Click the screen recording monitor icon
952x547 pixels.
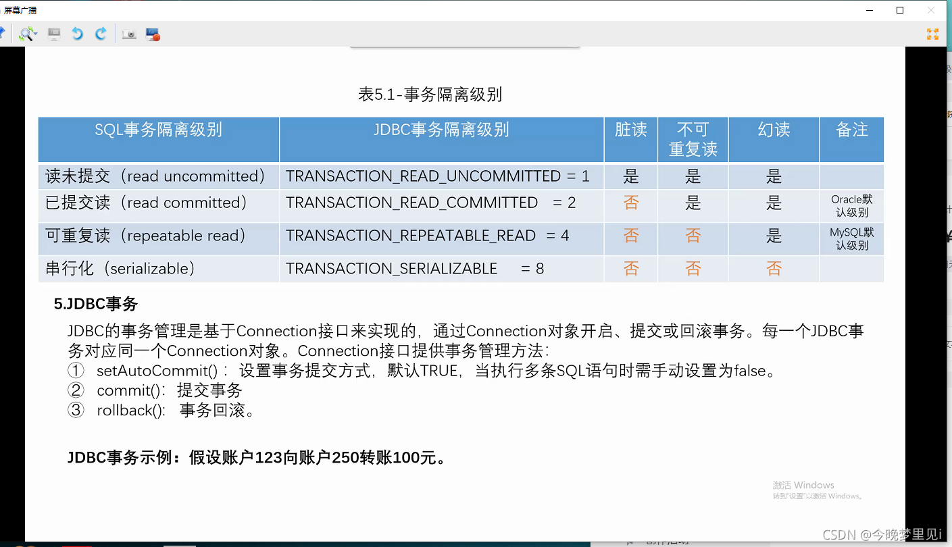click(153, 34)
